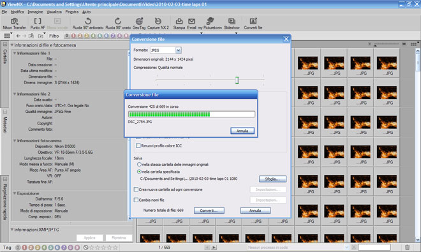
Task: Select the Punto AF toolbar icon
Action: tap(38, 24)
